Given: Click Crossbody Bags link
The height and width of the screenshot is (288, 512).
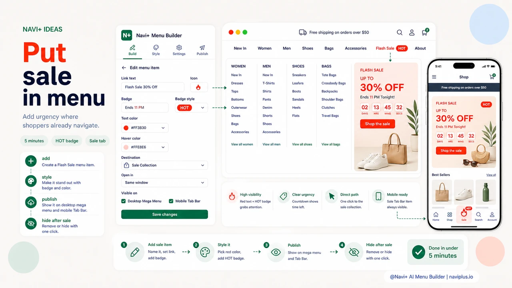Looking at the screenshot, I should [x=334, y=83].
